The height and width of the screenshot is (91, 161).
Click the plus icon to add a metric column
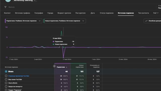pyautogui.click(x=54, y=66)
